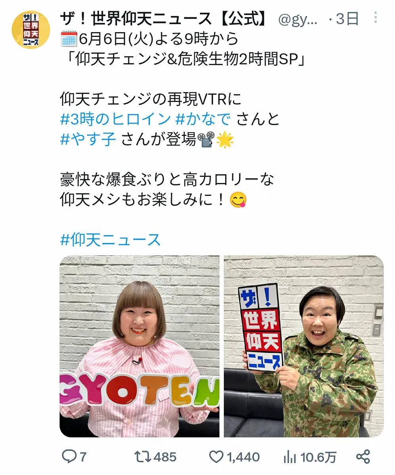Tap the 485 retweets count
Image resolution: width=395 pixels, height=475 pixels.
coord(165,457)
